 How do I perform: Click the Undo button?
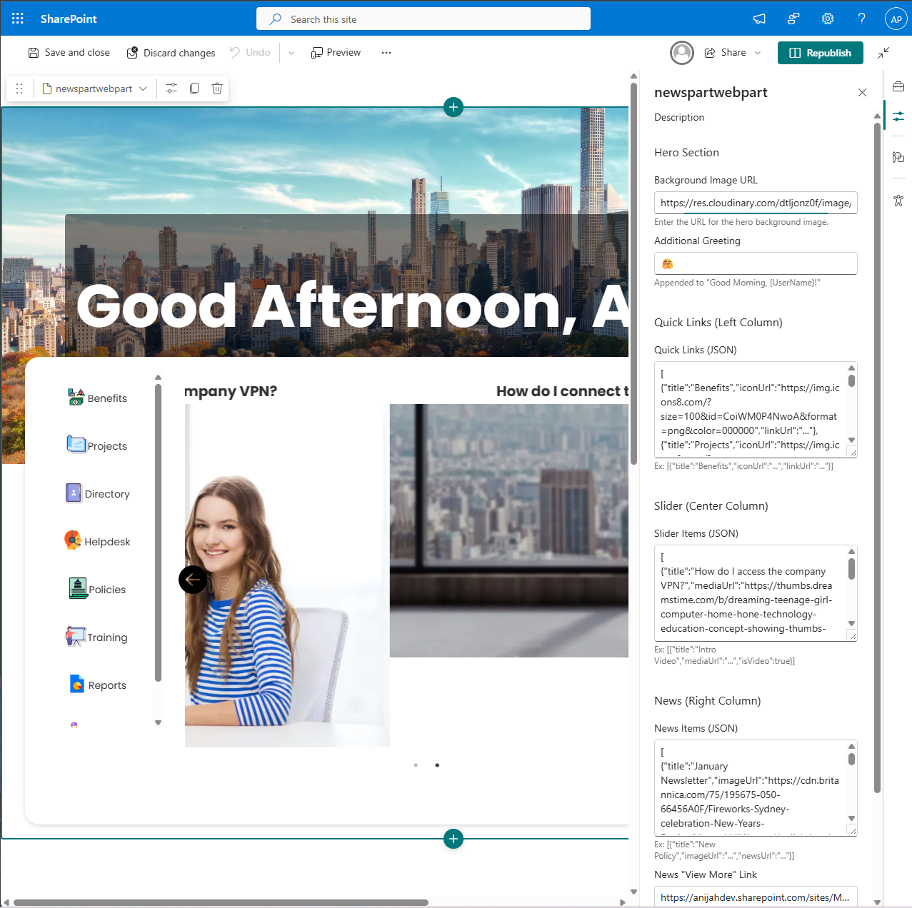click(x=250, y=53)
